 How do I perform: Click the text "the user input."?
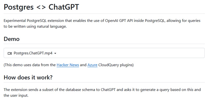pyautogui.click(x=16, y=95)
